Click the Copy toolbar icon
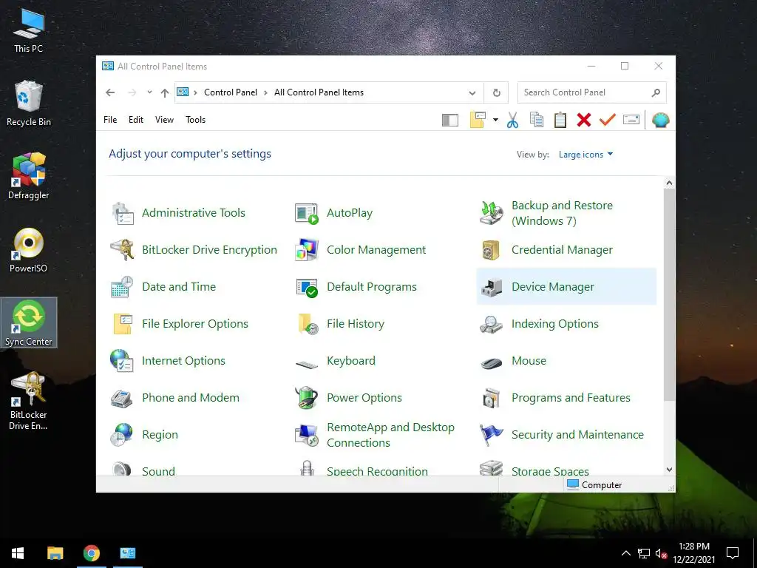 [x=537, y=120]
